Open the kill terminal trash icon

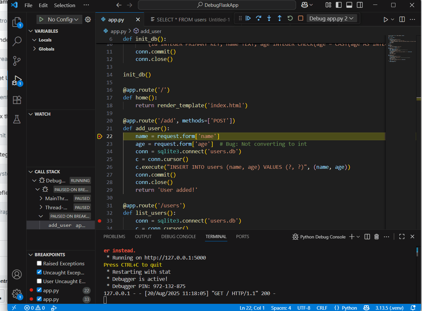376,236
